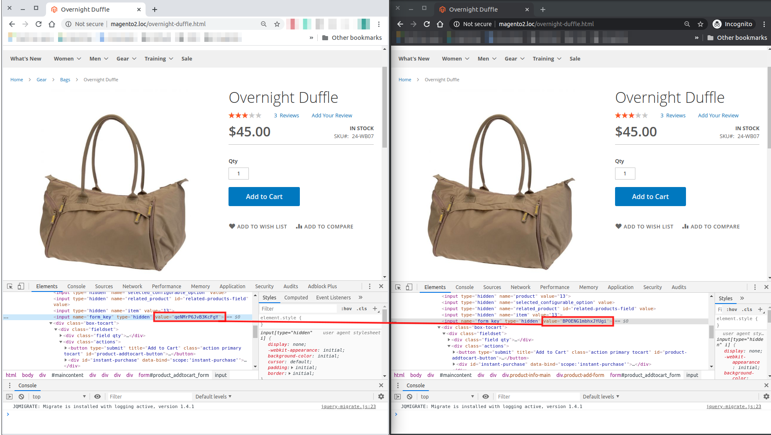Screen dimensions: 771x435
Task: Open Computed tab in left DevTools
Action: click(x=296, y=297)
